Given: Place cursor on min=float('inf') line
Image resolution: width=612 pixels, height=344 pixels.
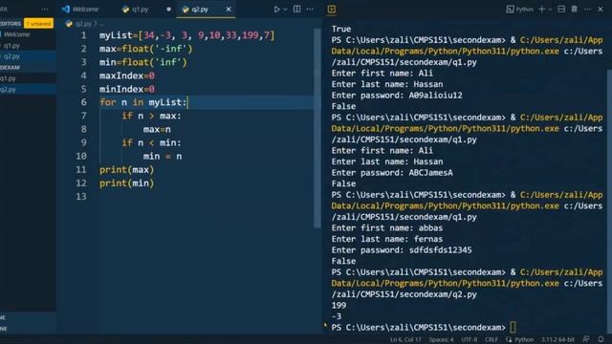Looking at the screenshot, I should click(x=143, y=62).
